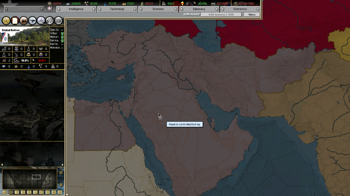Zoom in with the minimap plus button
The width and height of the screenshot is (350, 196).
61,172
